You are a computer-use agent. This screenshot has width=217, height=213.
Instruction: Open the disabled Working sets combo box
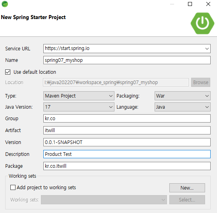pyautogui.click(x=104, y=200)
